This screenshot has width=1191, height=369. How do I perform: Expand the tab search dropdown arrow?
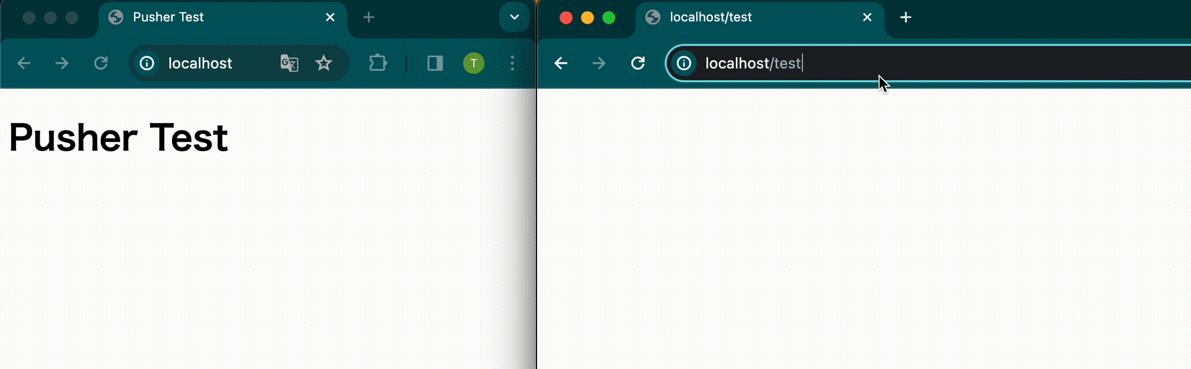click(x=515, y=17)
